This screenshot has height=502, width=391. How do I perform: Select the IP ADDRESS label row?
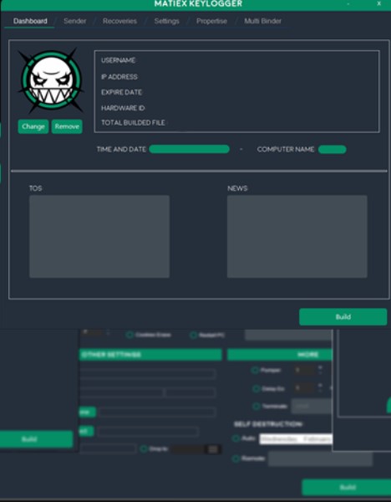[119, 77]
